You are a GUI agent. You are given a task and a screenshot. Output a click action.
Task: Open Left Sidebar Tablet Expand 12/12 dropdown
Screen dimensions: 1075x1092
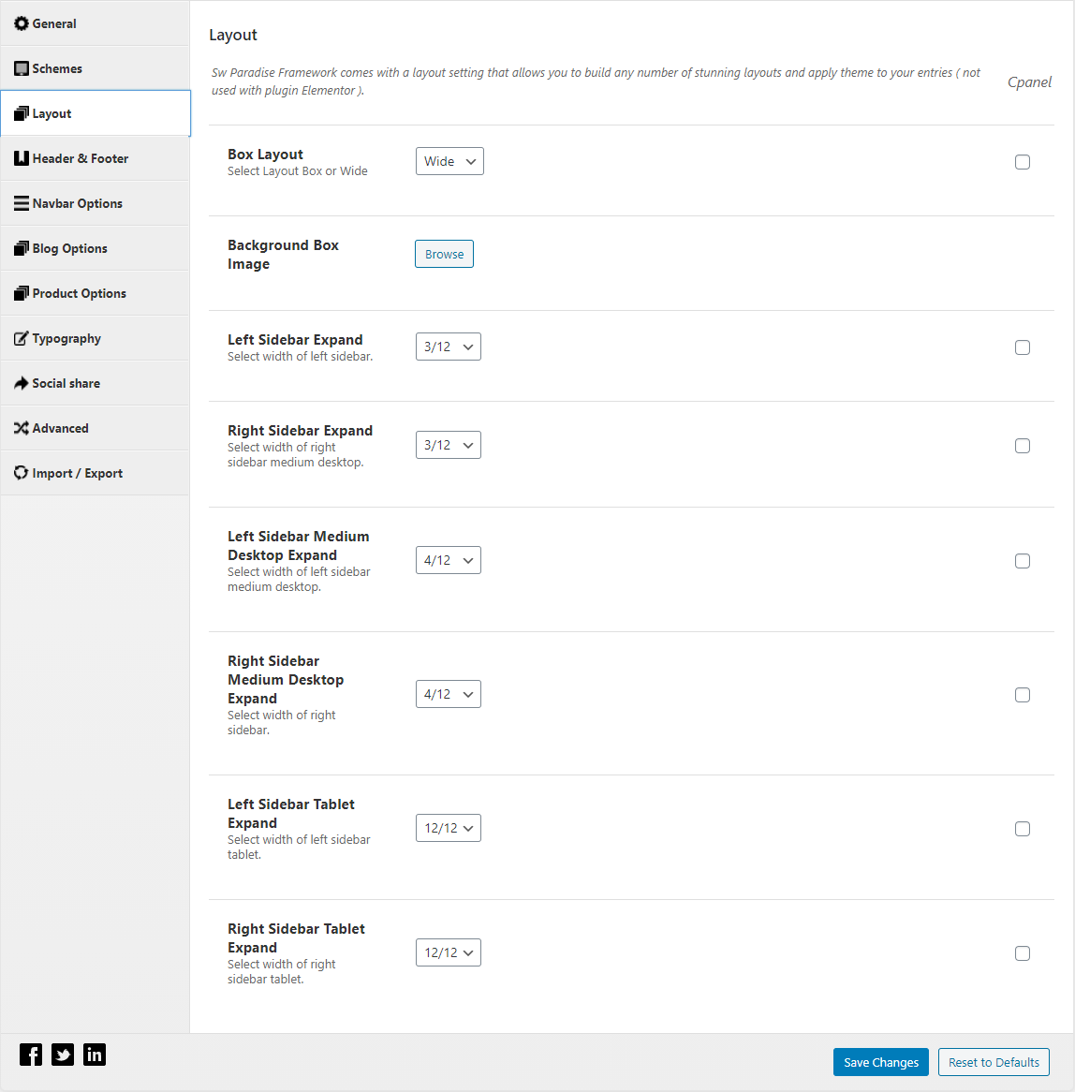tap(449, 828)
